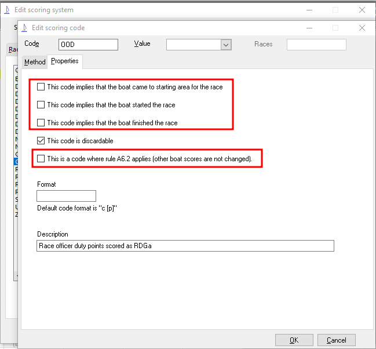This screenshot has height=349, width=376.
Task: Click Cancel to discard changes
Action: 336,340
